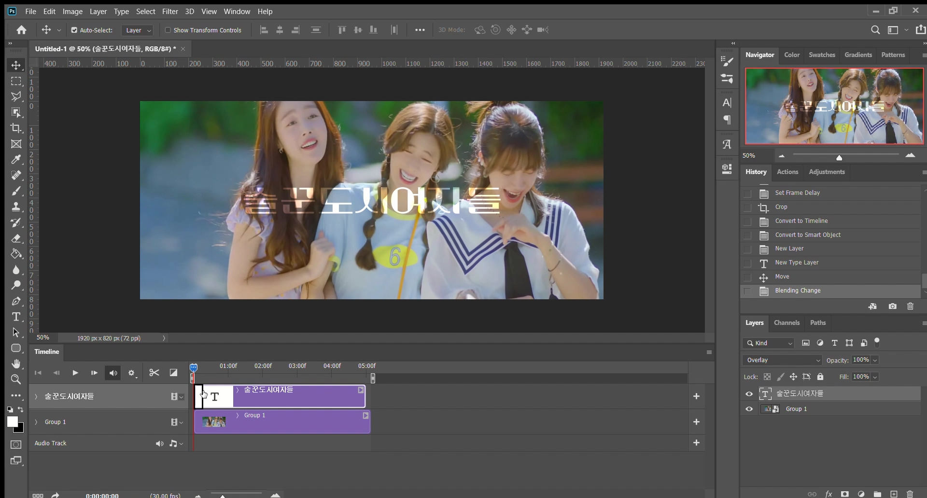
Task: Click the Navigator preview thumbnail
Action: tap(834, 106)
